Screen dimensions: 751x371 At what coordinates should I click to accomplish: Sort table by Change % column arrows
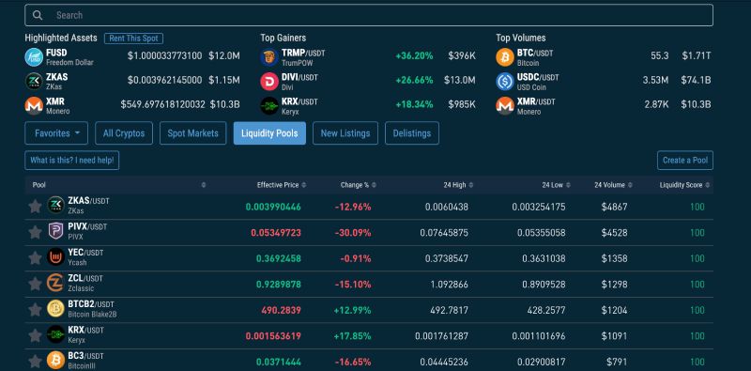click(x=374, y=185)
